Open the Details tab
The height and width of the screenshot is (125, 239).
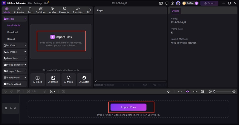pos(175,11)
